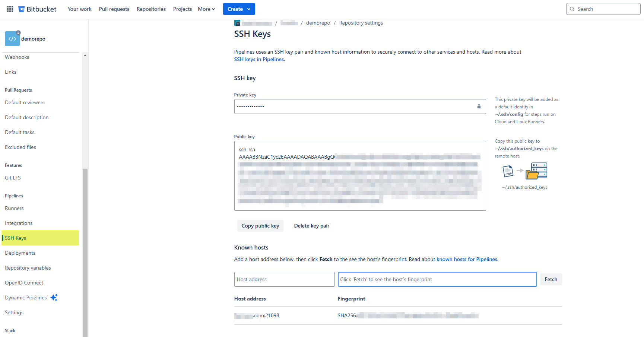This screenshot has width=644, height=337.
Task: Click the 'Slack' sidebar section label
Action: pos(10,331)
